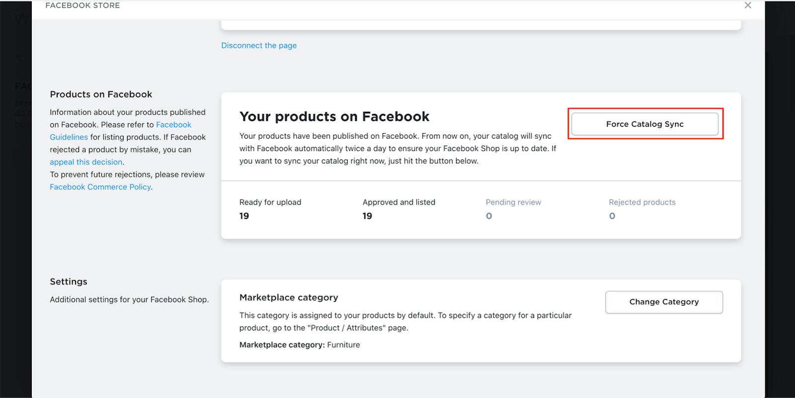Click the FACEBOOK STORE dialog title

(82, 5)
